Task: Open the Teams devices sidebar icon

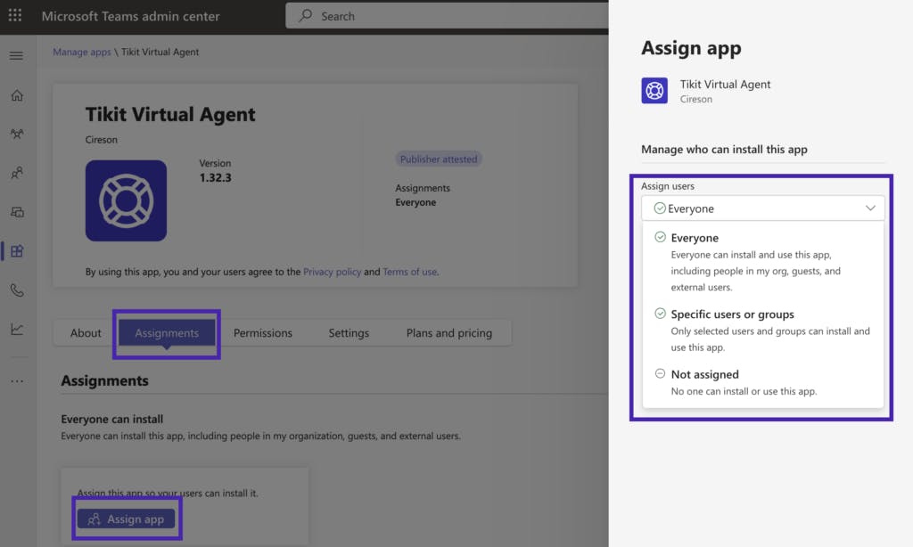Action: pos(17,212)
